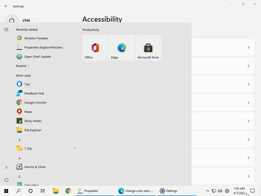Launch Alarms & Clock
The image size is (261, 196).
point(46,167)
